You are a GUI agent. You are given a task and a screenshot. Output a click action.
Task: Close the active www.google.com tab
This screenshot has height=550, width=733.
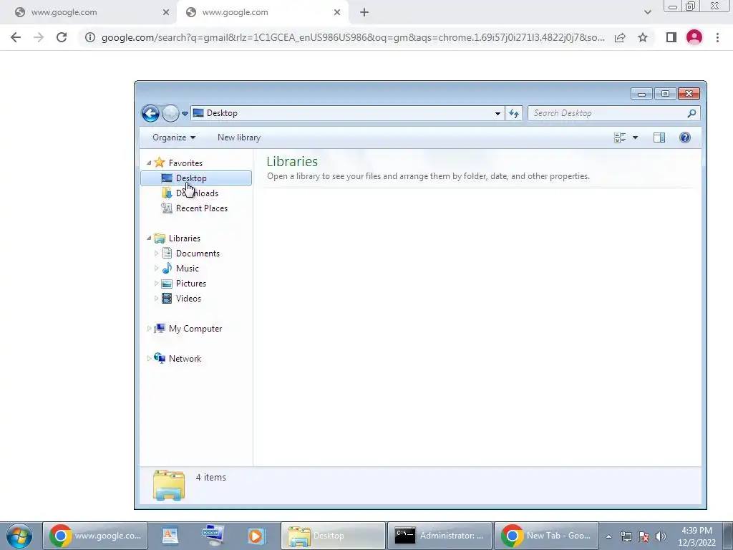click(x=337, y=13)
